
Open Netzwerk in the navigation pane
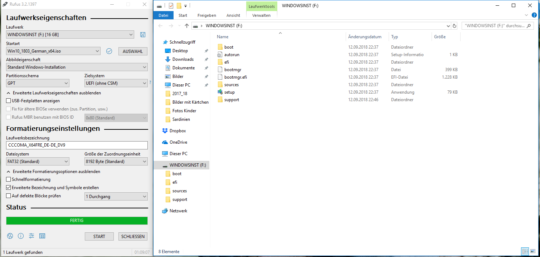[x=178, y=211]
